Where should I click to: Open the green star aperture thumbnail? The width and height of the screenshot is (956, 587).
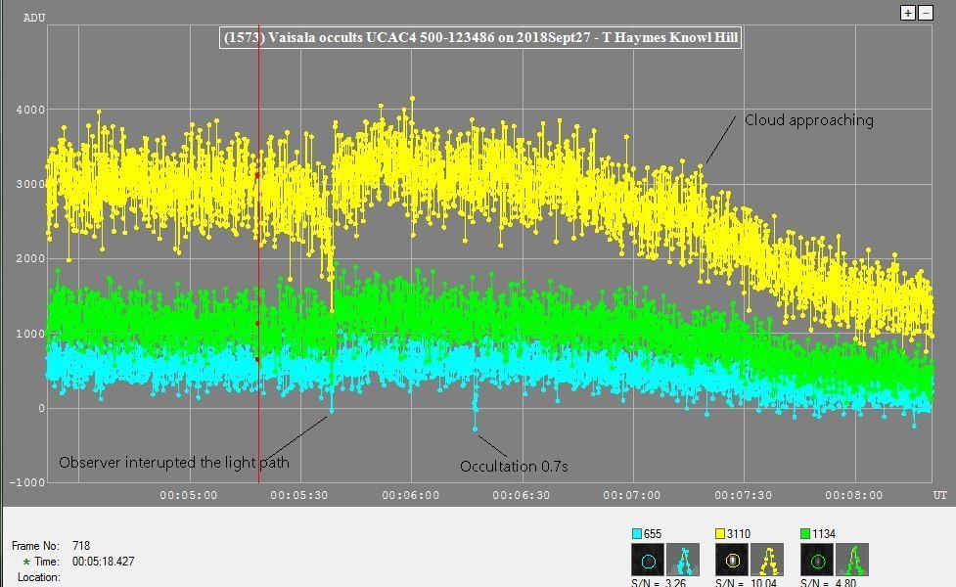(x=817, y=561)
